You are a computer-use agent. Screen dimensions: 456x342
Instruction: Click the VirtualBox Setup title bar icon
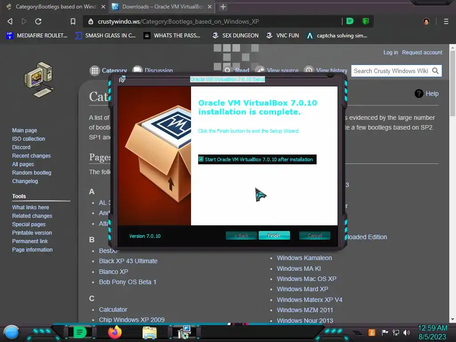coord(122,79)
